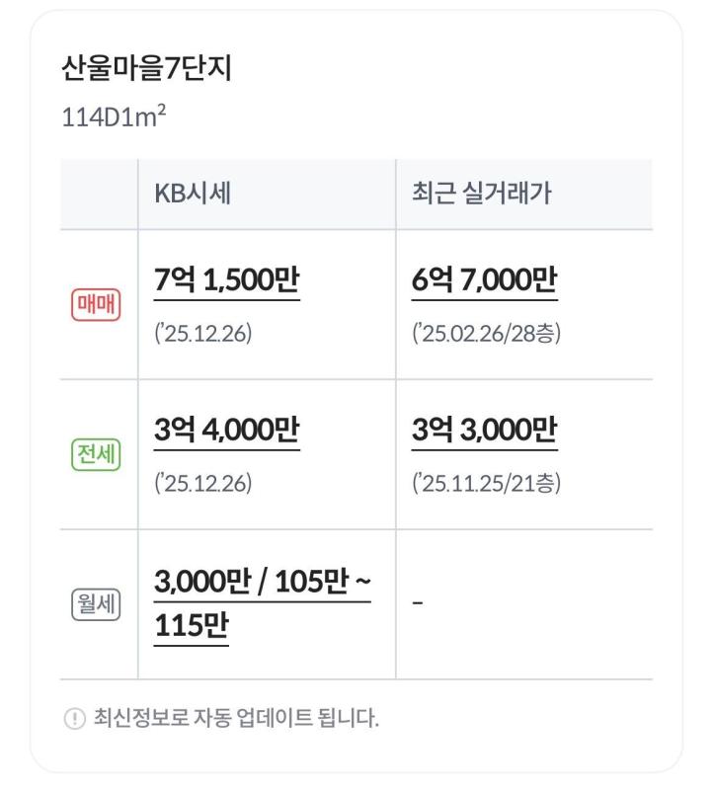Image resolution: width=713 pixels, height=790 pixels.
Task: Click the 114D1m² area type label
Action: [114, 117]
